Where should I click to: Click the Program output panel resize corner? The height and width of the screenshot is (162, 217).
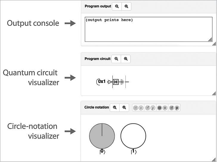pyautogui.click(x=214, y=44)
